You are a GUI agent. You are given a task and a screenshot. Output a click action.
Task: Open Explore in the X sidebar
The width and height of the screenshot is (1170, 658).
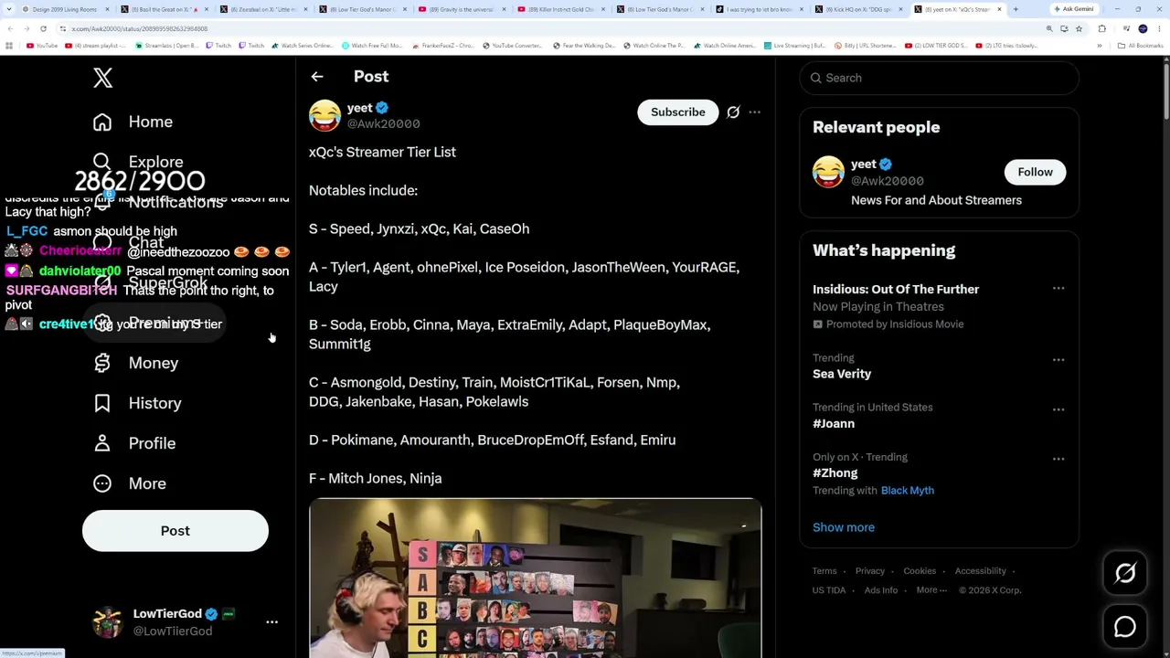tap(138, 162)
